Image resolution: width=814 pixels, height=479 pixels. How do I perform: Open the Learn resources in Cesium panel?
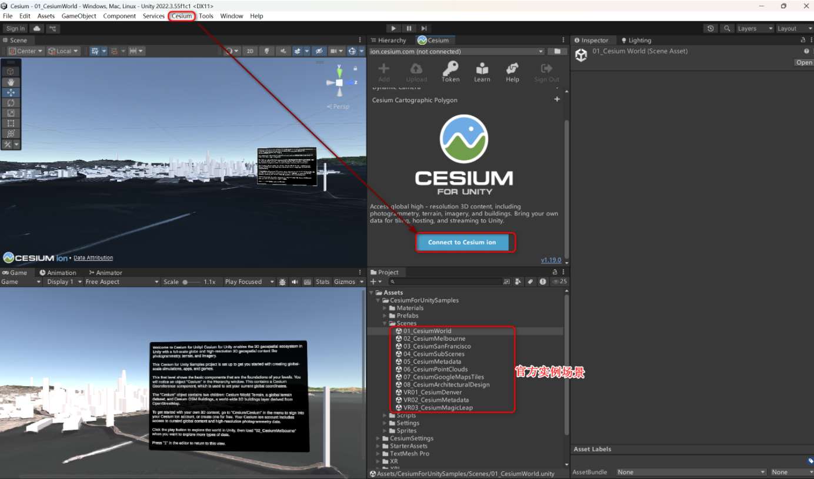pyautogui.click(x=482, y=72)
